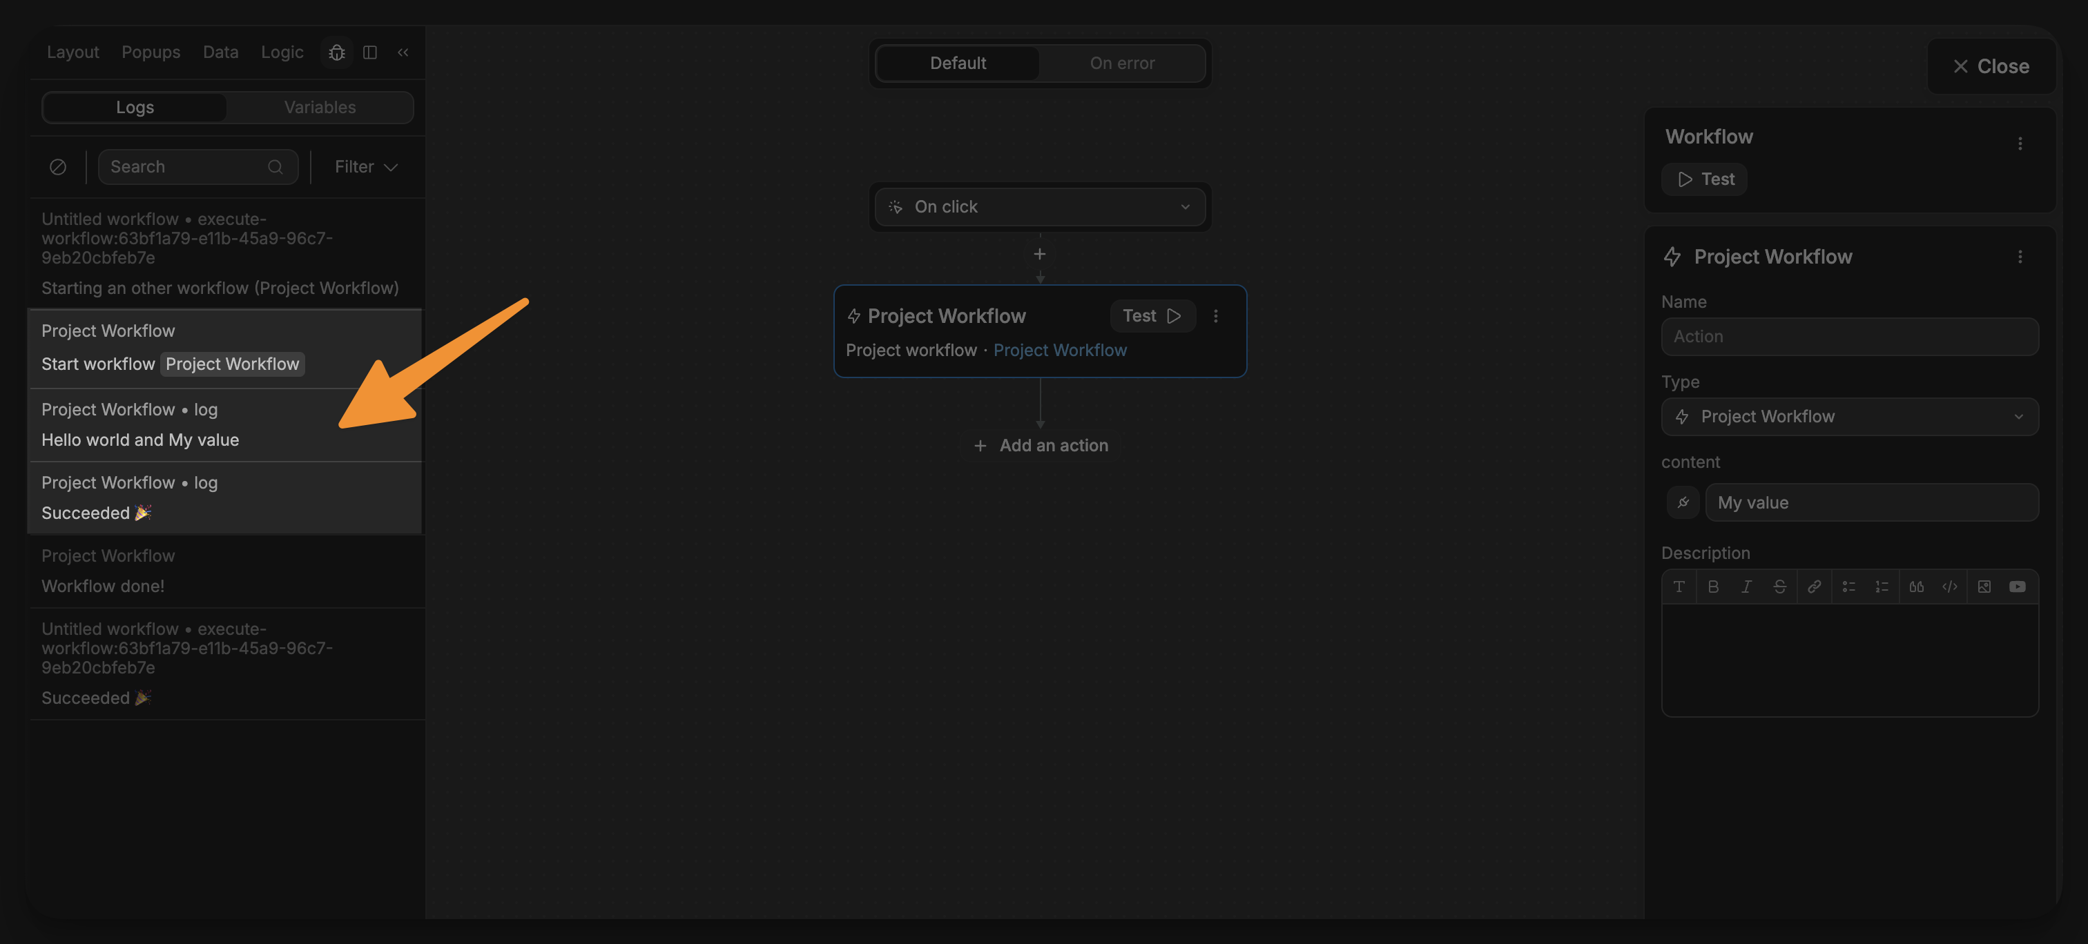Switch to the On error branch

(1121, 63)
